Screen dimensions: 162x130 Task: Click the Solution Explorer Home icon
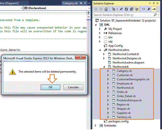(x=106, y=9)
